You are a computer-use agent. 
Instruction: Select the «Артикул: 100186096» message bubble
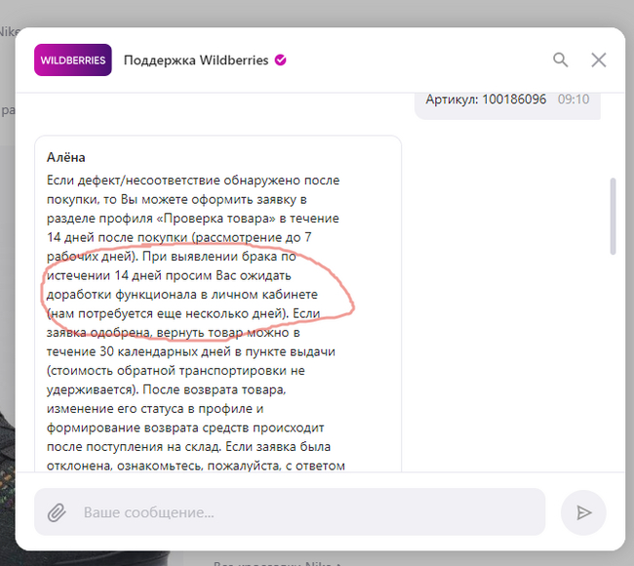click(x=486, y=100)
